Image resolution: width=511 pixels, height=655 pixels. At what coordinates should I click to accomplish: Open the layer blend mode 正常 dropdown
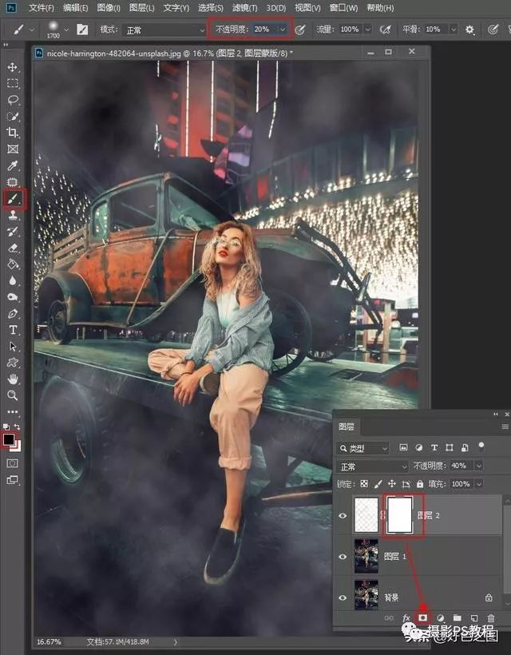tap(372, 466)
